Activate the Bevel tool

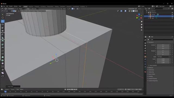[2, 48]
